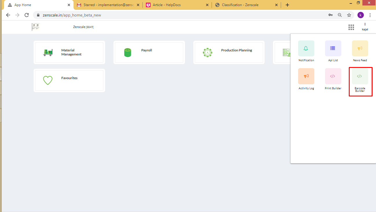Open the Print Builder code icon
This screenshot has height=212, width=376.
tap(333, 76)
